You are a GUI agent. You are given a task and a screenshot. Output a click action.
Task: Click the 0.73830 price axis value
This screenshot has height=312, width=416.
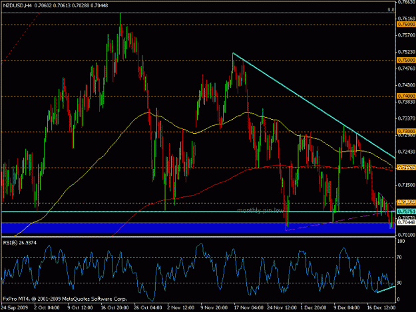(406, 102)
